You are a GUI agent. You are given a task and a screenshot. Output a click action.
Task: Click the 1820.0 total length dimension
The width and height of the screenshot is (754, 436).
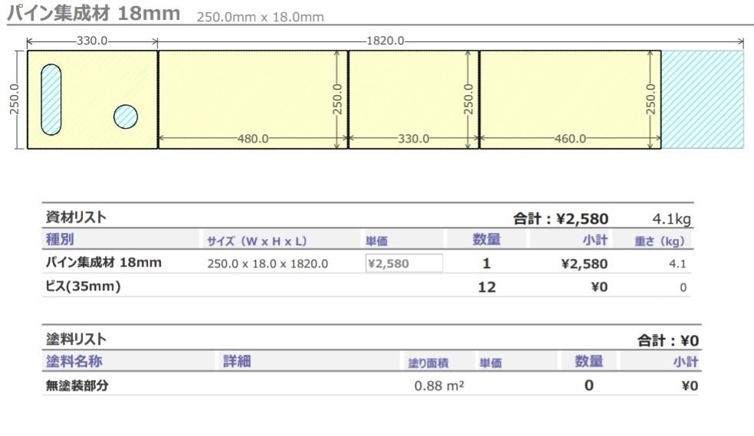pyautogui.click(x=385, y=41)
